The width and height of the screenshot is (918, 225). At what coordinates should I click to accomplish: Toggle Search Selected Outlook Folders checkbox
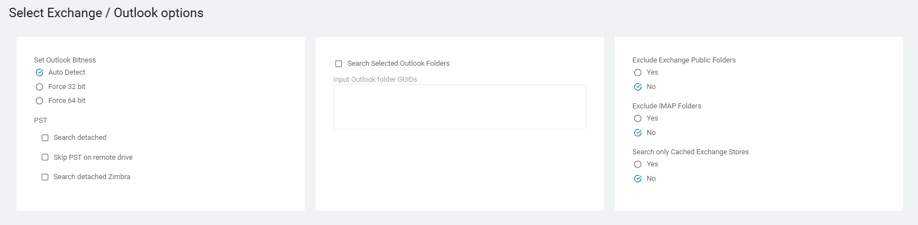[x=339, y=64]
